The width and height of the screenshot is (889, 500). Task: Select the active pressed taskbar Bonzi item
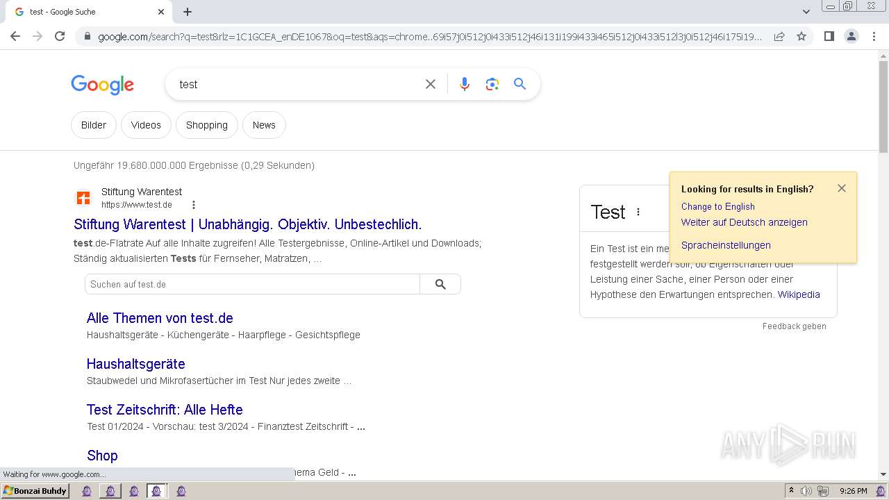[x=156, y=491]
